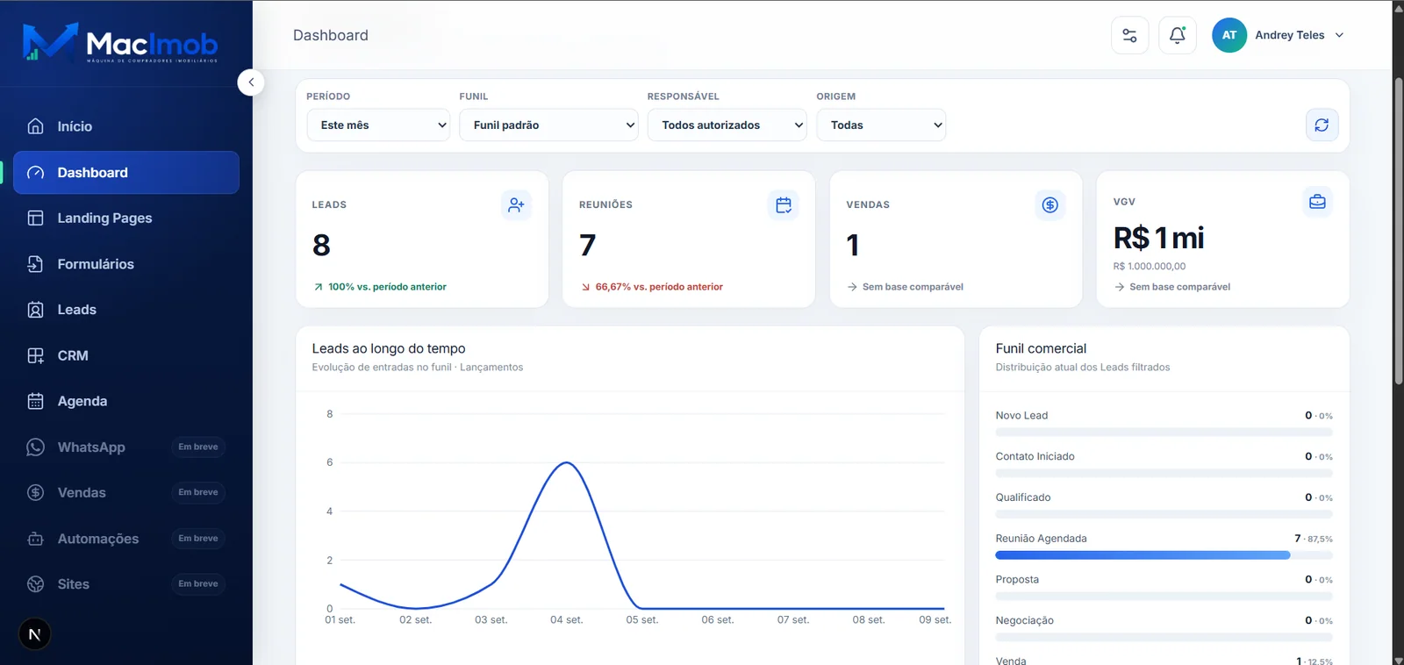Click the Novo Lead progress bar
Viewport: 1404px width, 665px height.
(1164, 433)
